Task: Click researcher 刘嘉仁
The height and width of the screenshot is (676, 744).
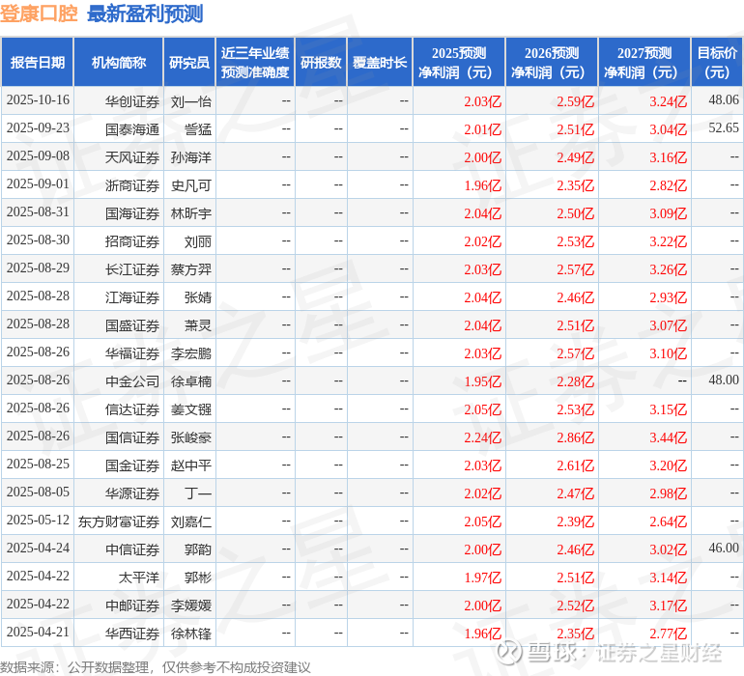Action: (190, 521)
